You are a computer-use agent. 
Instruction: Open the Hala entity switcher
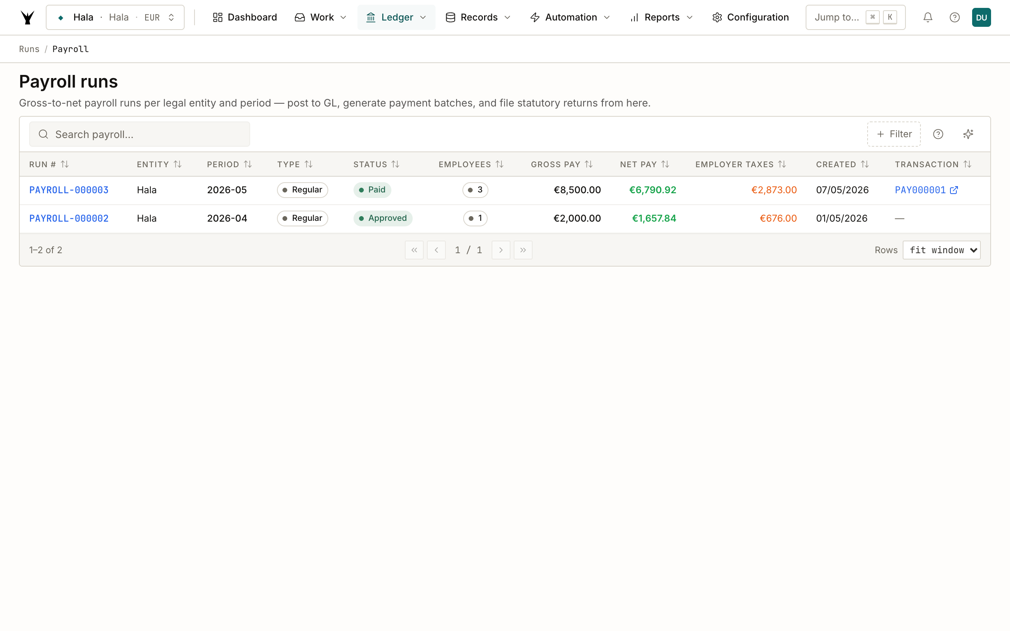(x=115, y=17)
